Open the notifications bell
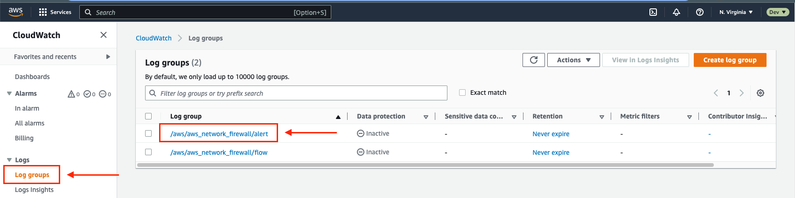This screenshot has width=795, height=198. tap(676, 12)
